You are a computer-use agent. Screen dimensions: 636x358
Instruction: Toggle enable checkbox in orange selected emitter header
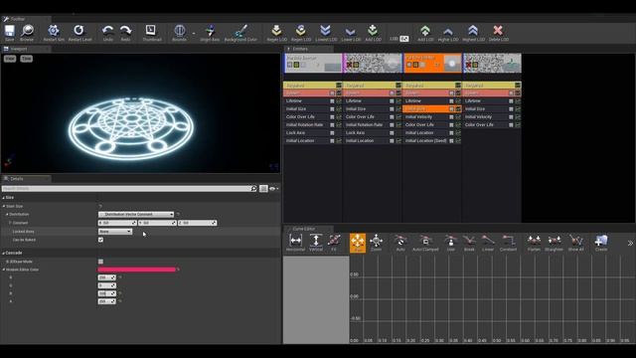(x=408, y=65)
